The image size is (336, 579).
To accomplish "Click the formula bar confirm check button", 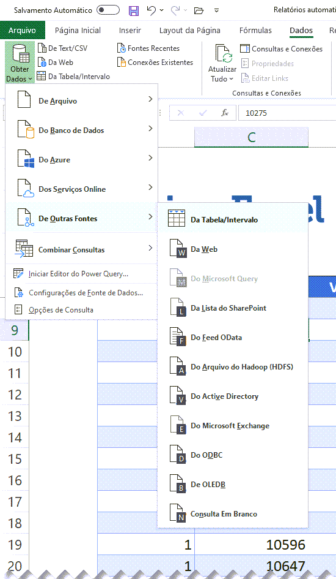I will click(202, 113).
